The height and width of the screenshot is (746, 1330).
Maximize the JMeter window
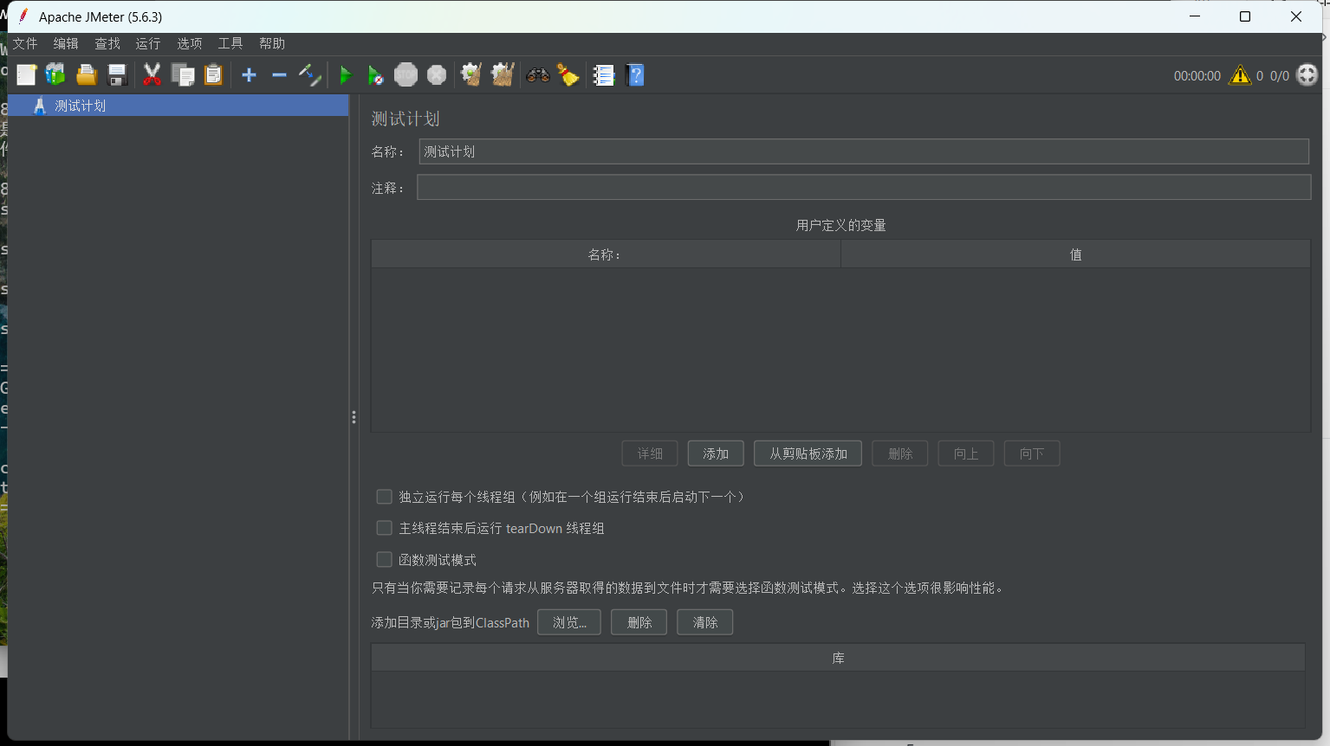tap(1245, 16)
